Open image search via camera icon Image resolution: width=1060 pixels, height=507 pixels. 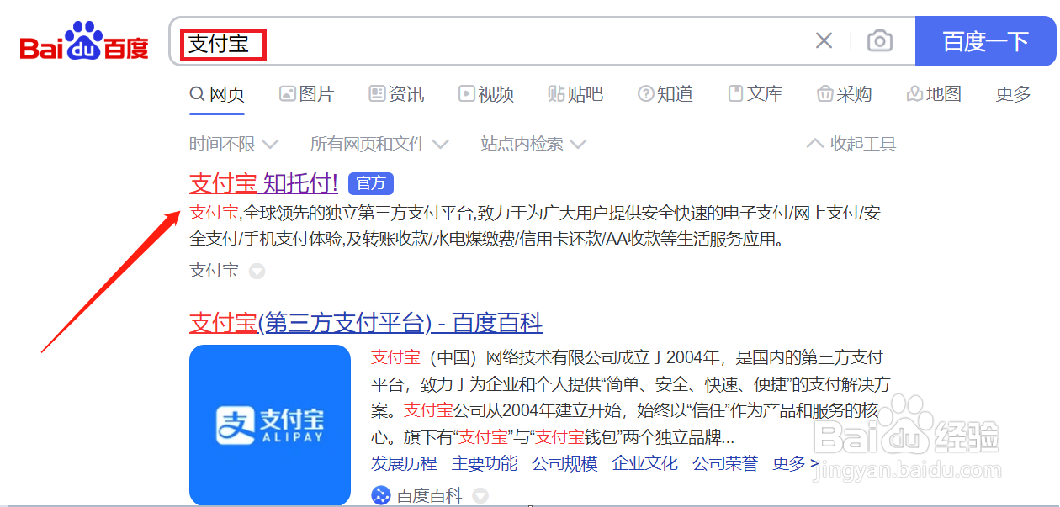(880, 40)
